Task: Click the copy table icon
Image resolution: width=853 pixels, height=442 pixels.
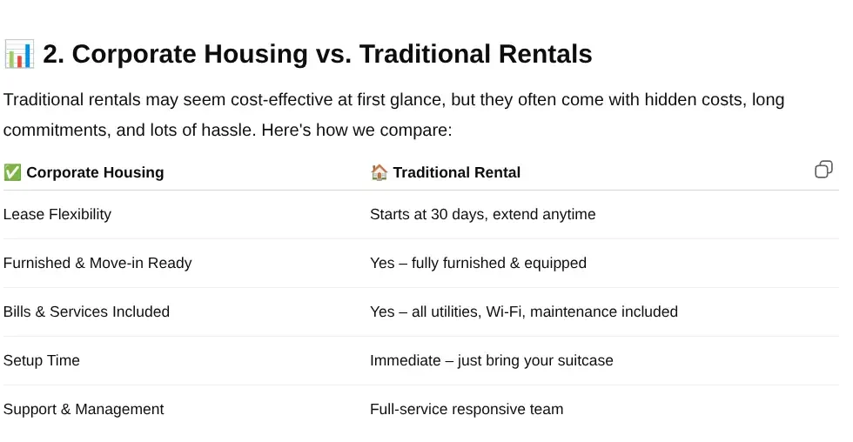Action: pos(823,170)
